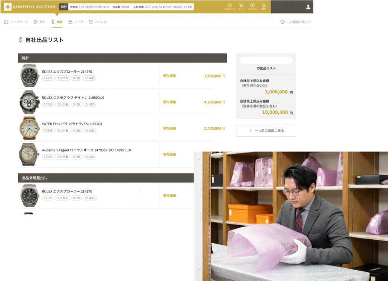The image size is (388, 281).
Task: Switch to the バッグ bags tab
Action: click(76, 22)
